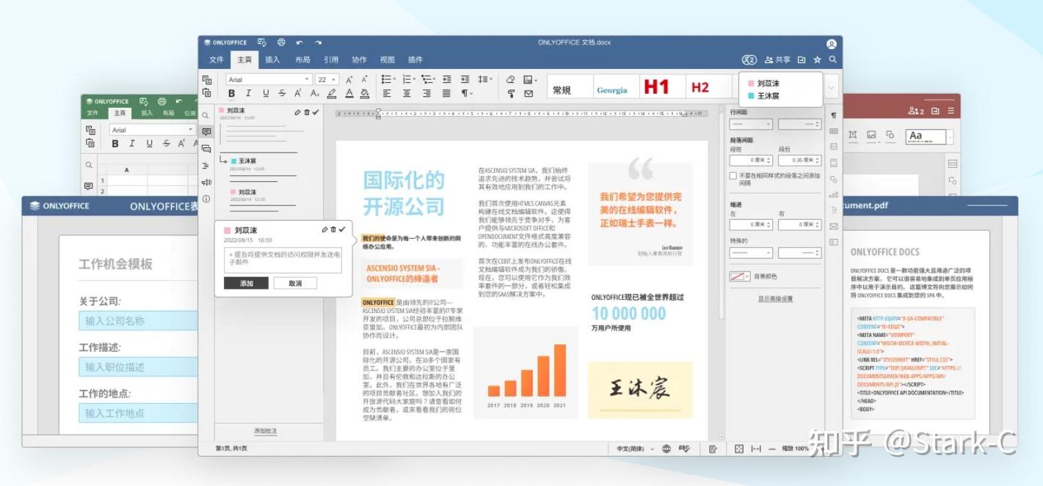Toggle Strikethrough formatting in the document editor
Viewport: 1043px width, 486px height.
(x=282, y=93)
